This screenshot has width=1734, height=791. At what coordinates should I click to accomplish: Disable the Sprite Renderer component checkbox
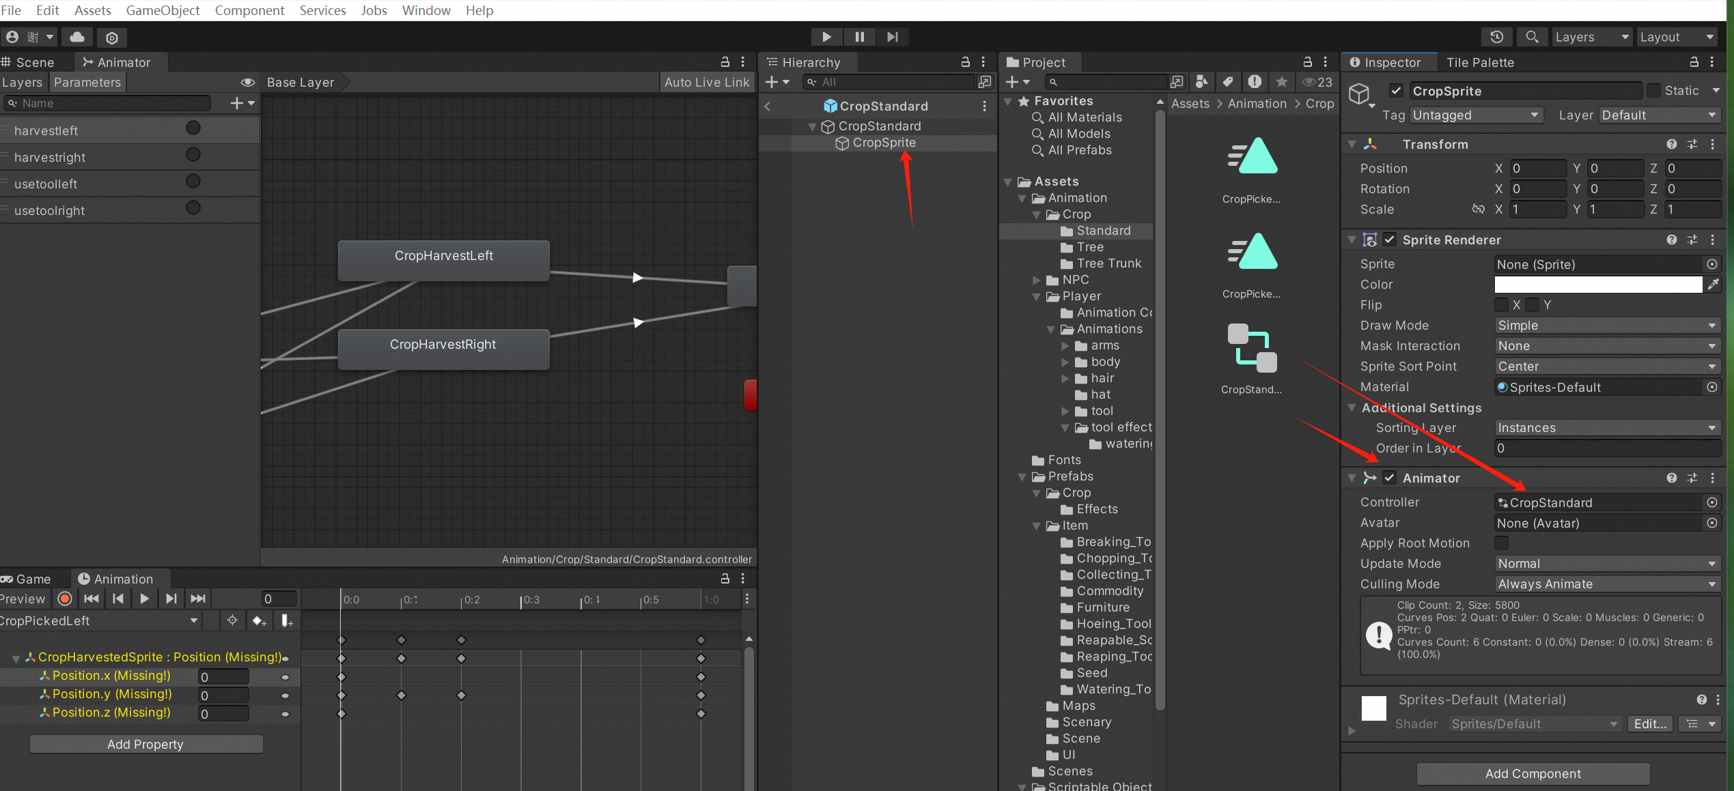1389,240
